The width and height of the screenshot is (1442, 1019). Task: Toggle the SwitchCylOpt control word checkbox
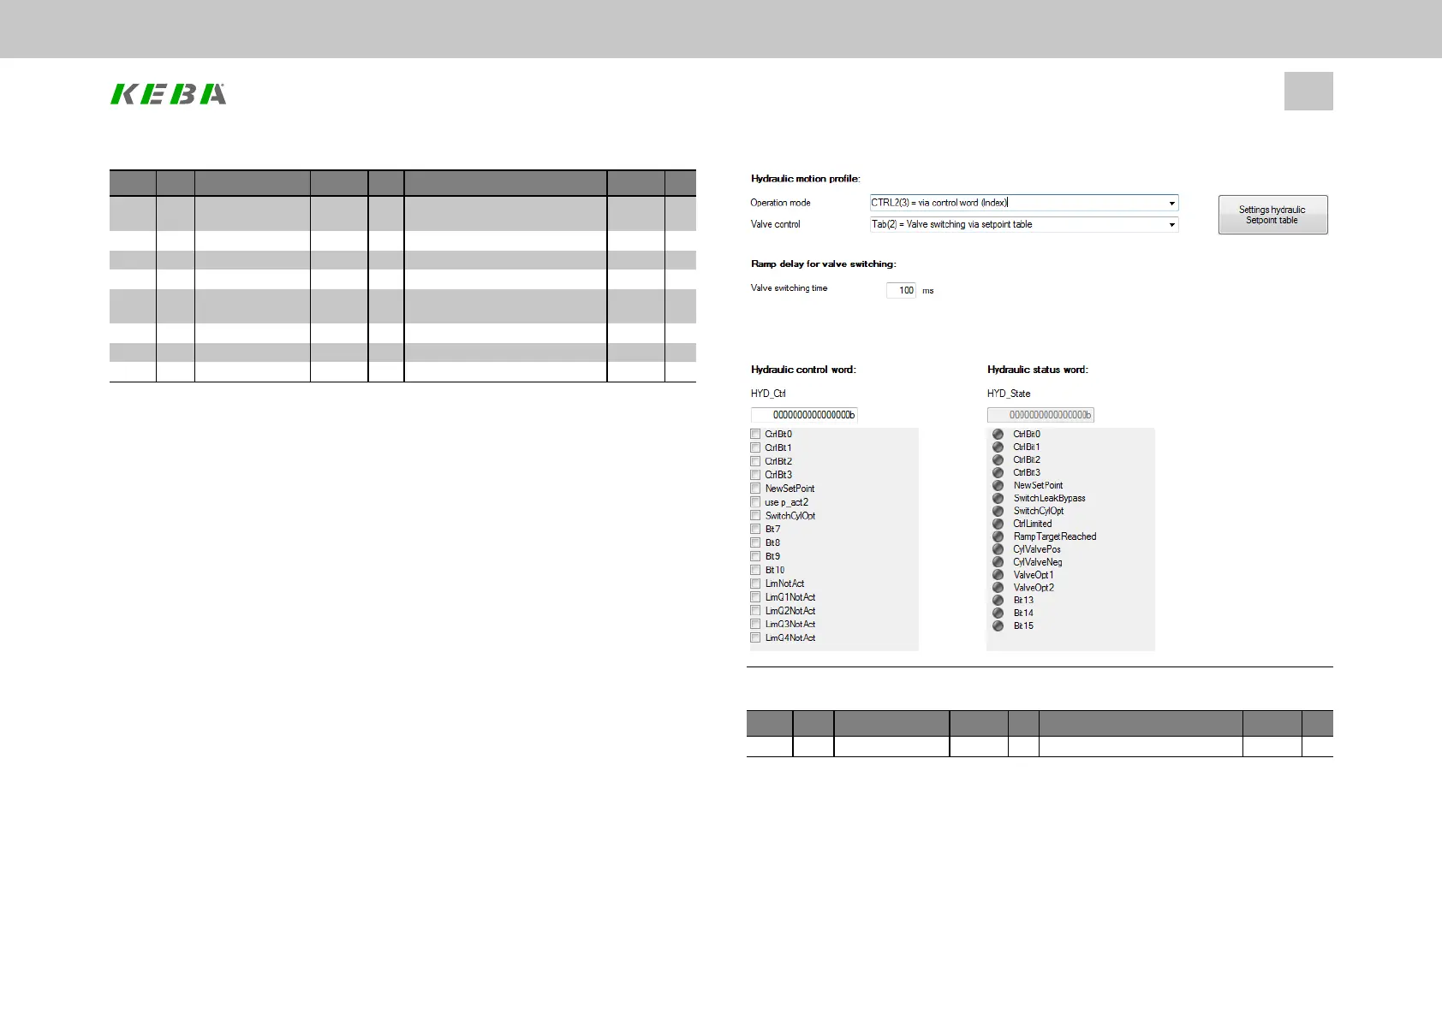click(755, 516)
